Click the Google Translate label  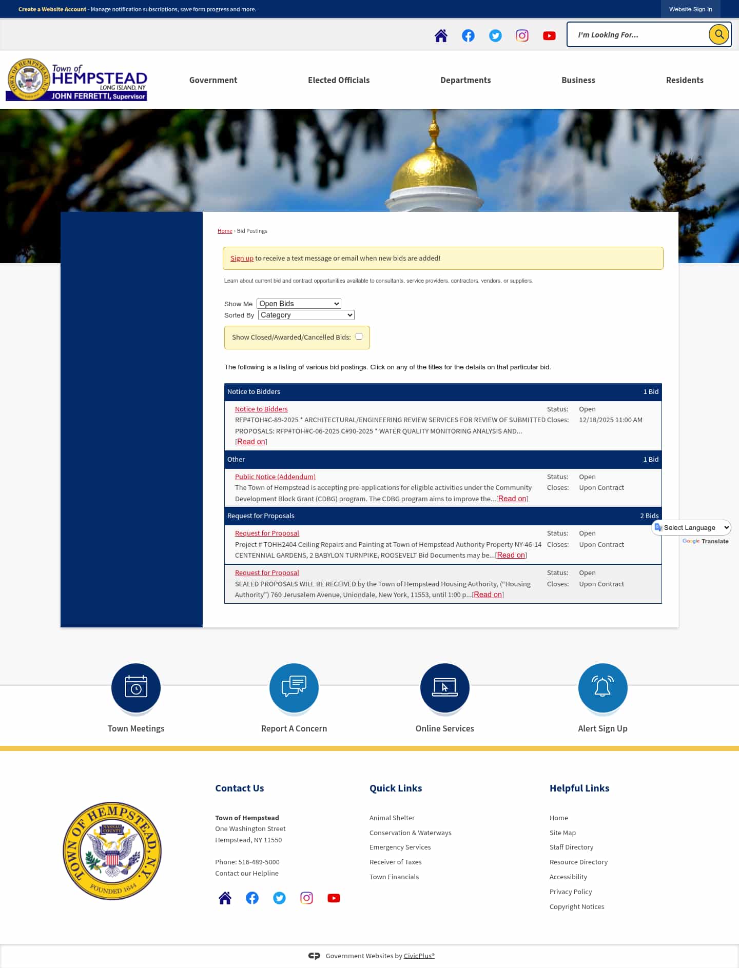pyautogui.click(x=705, y=541)
